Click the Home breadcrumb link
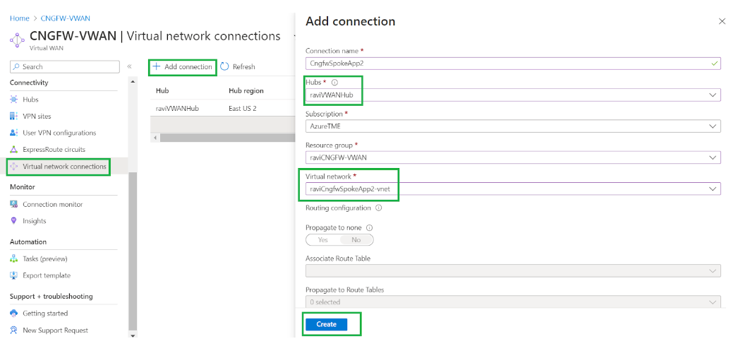This screenshot has height=346, width=731. (x=20, y=18)
